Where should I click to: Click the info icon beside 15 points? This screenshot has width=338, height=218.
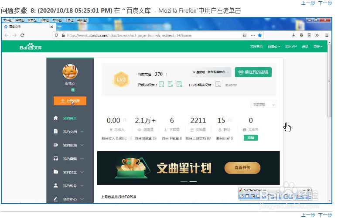(x=230, y=120)
